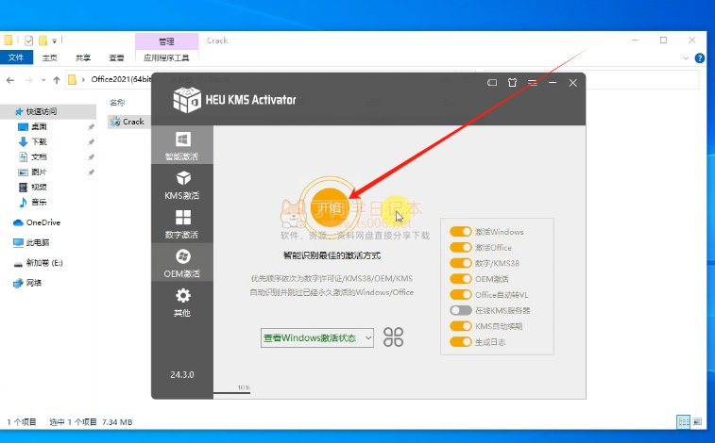
Task: Sort by the 名称 column header
Action: (x=117, y=103)
